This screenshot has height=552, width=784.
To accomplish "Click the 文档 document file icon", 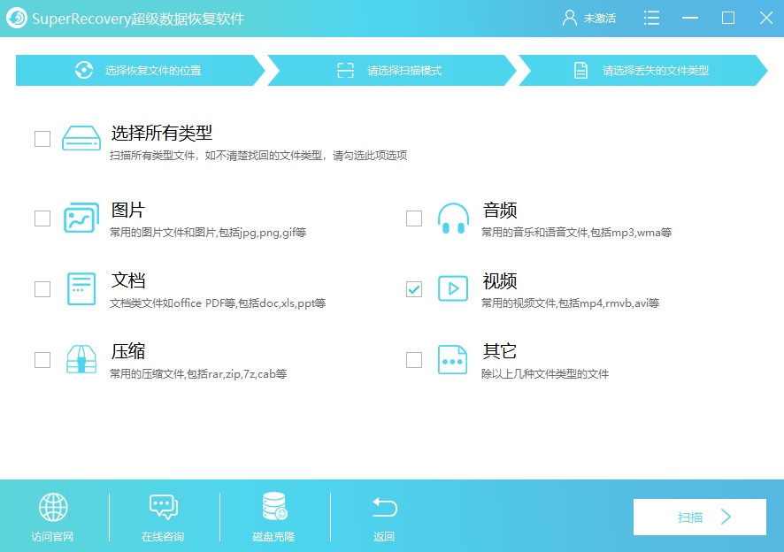I will pos(81,287).
